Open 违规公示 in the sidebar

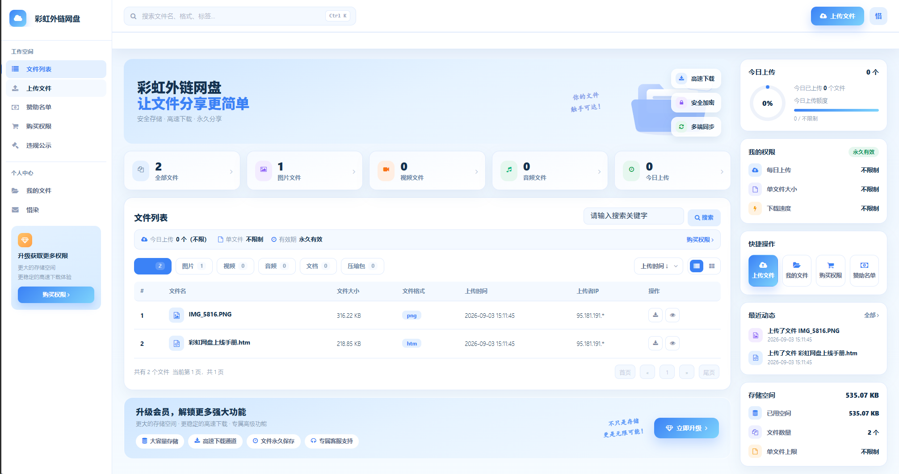(x=56, y=146)
